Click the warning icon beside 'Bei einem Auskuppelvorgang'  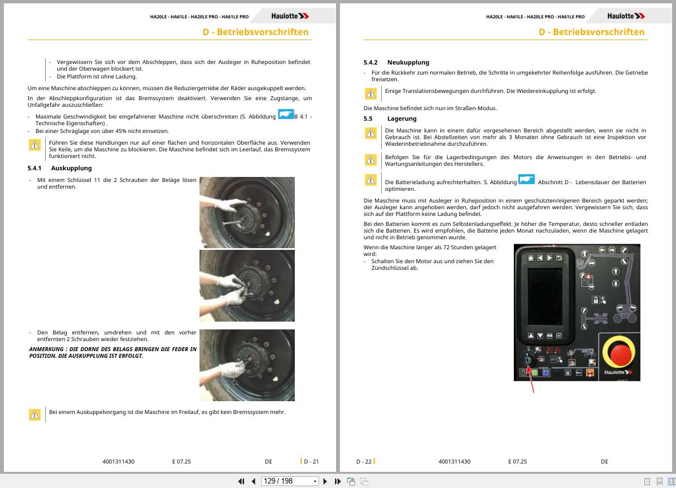[35, 415]
